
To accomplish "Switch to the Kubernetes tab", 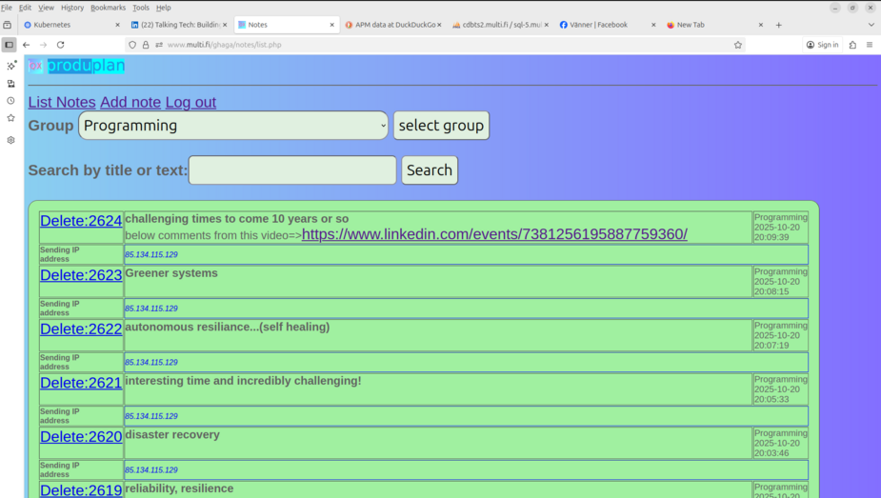I will [x=67, y=25].
